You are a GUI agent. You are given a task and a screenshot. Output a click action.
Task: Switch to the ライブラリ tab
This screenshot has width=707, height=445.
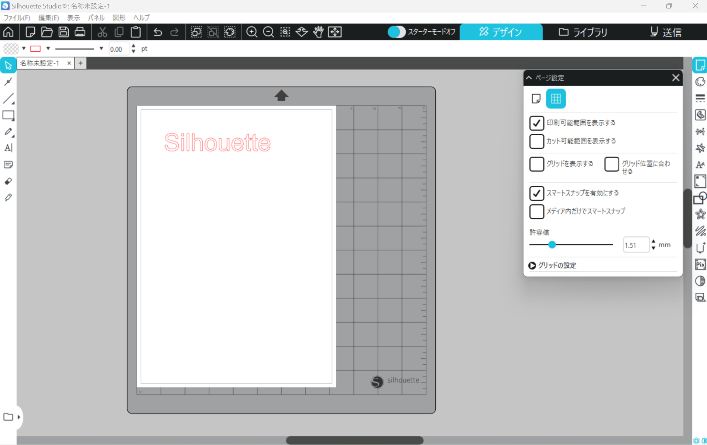click(583, 32)
